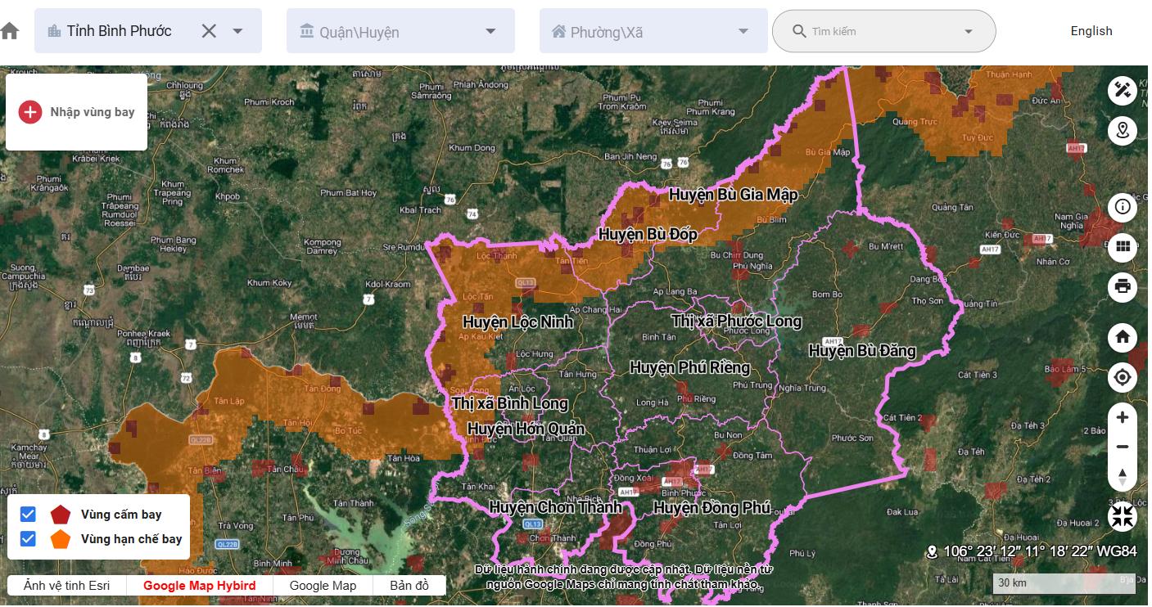Switch language to English
Screen dimensions: 1152x607
tap(1091, 31)
